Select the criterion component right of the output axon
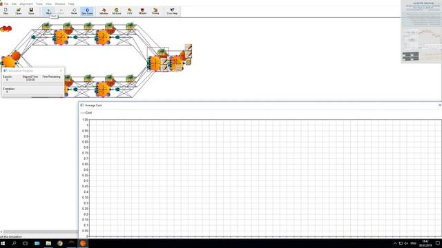This screenshot has height=248, width=442. (177, 63)
